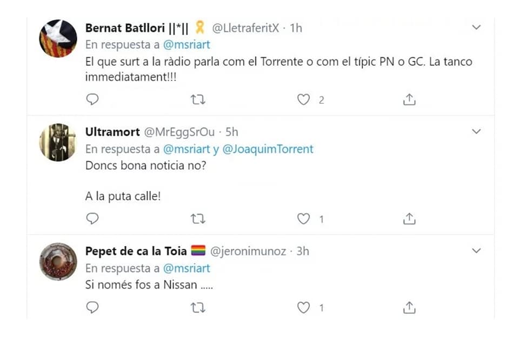
Task: Like Ultramort's 'Doncs bona noticia' tweet
Action: point(304,218)
